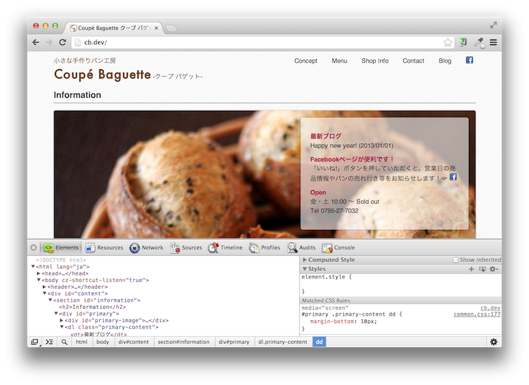The image size is (529, 385).
Task: Select the Elements panel tab
Action: [61, 248]
